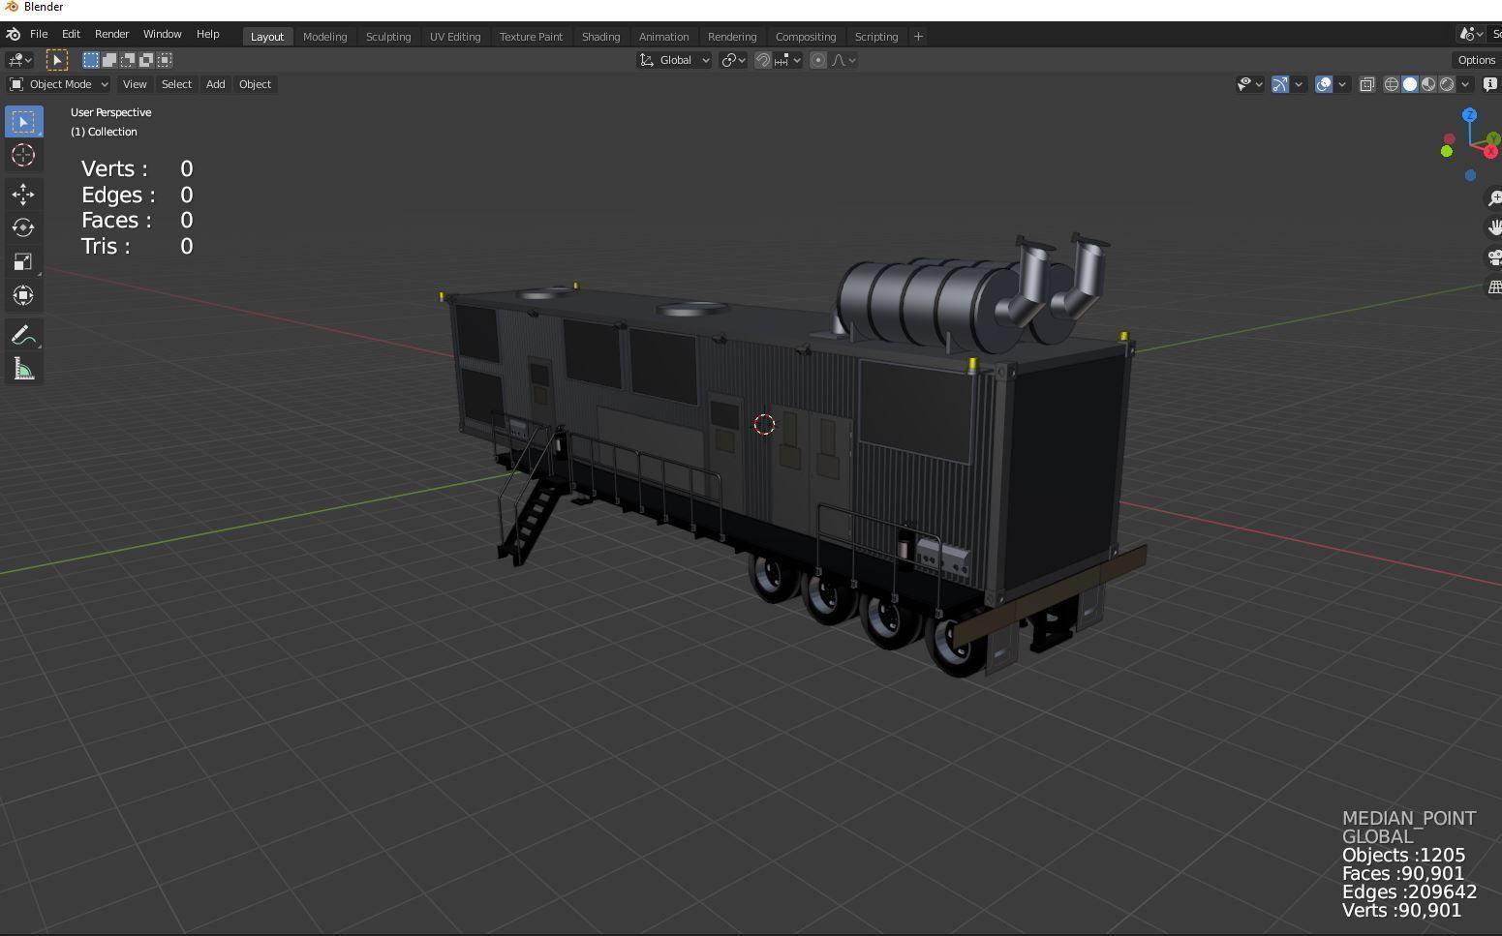The height and width of the screenshot is (936, 1502).
Task: Select the Scale tool
Action: [23, 262]
